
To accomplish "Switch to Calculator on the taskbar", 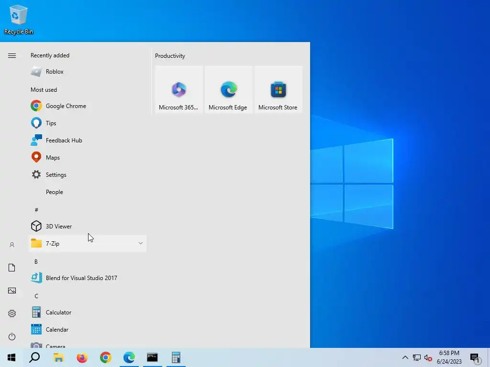I will [x=176, y=357].
